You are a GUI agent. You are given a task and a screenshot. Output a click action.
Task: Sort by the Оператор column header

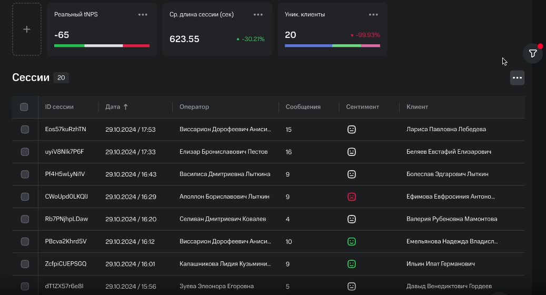[x=194, y=107]
